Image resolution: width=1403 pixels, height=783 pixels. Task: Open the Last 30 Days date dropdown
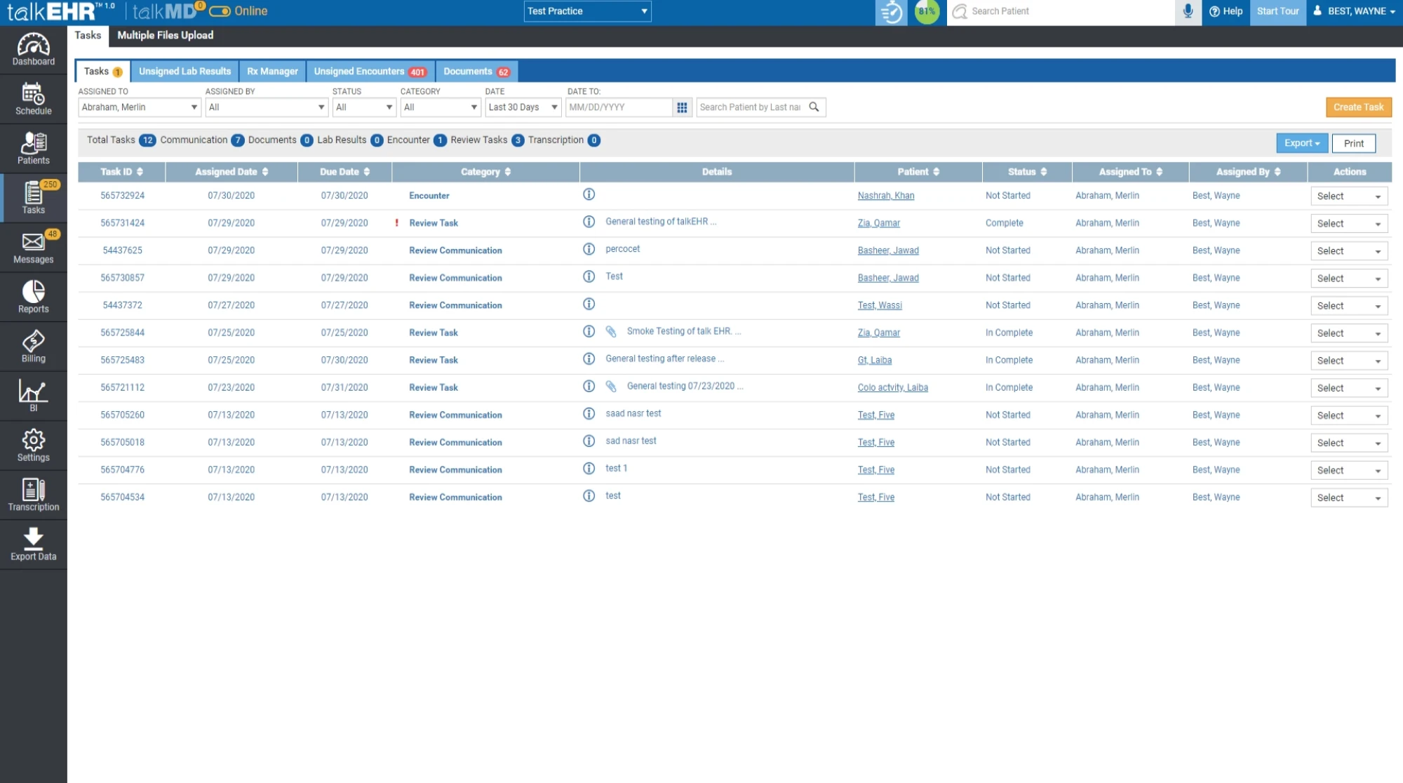523,107
